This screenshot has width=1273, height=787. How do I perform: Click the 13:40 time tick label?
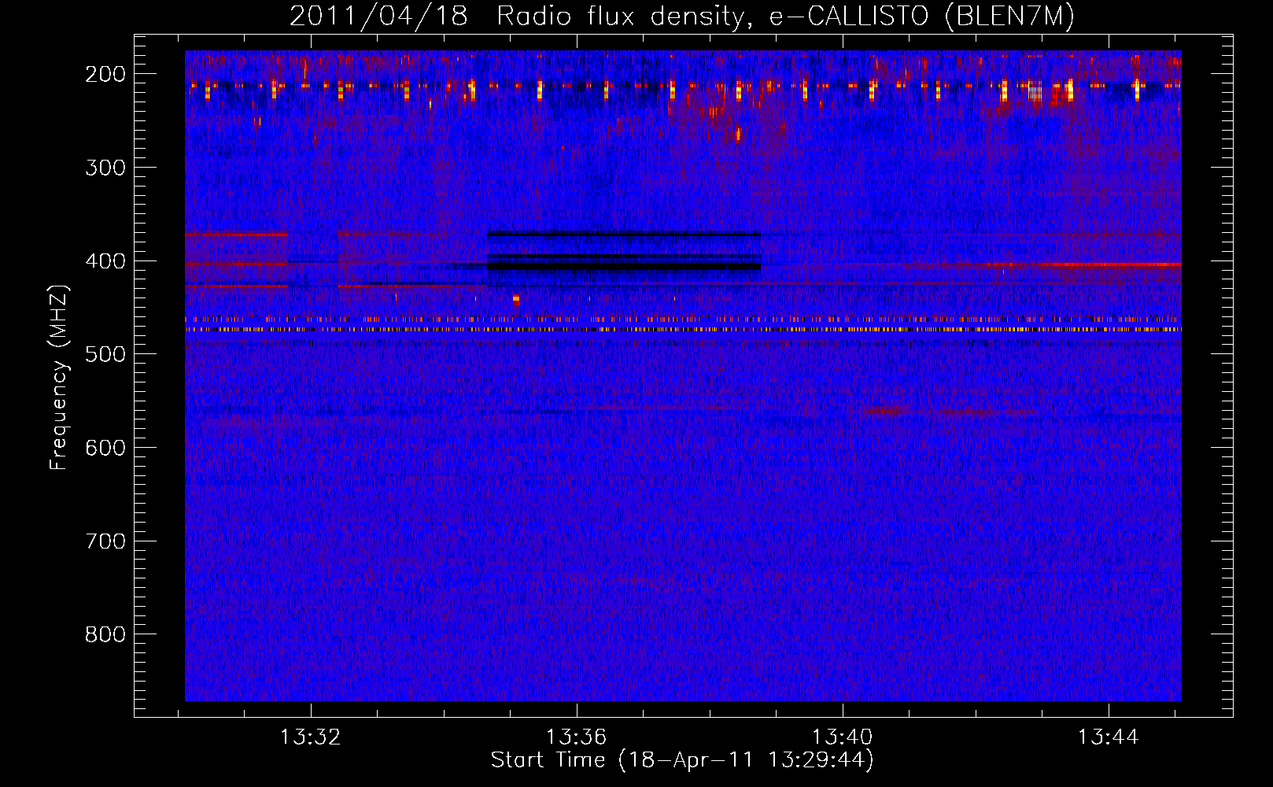coord(843,737)
